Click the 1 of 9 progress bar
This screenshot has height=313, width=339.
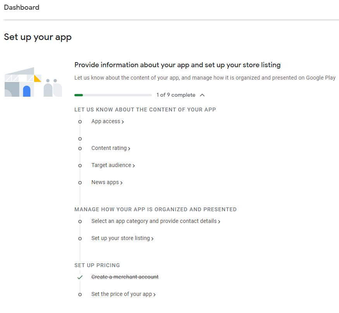click(x=113, y=95)
